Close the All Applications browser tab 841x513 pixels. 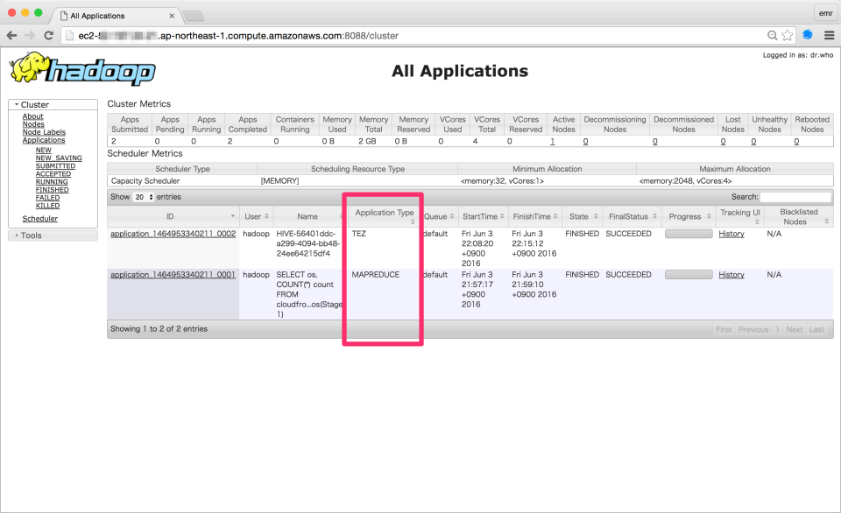point(172,16)
